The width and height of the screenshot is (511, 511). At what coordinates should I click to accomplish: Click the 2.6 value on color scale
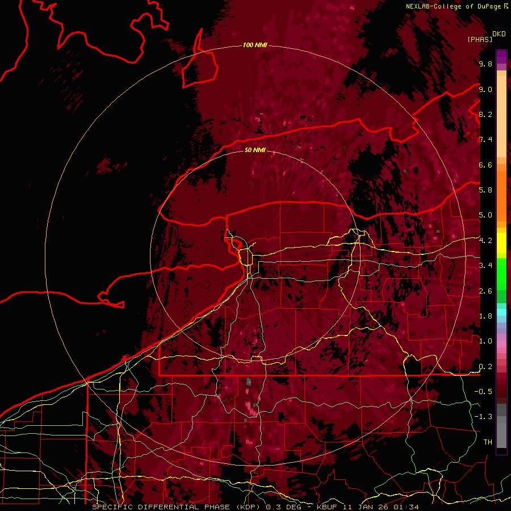(485, 291)
